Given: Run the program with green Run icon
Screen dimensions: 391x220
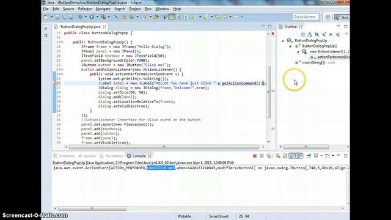Looking at the screenshot, I should pos(92,17).
